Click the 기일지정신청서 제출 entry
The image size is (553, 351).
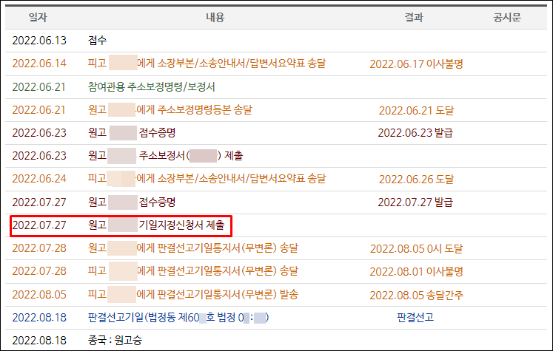(156, 225)
